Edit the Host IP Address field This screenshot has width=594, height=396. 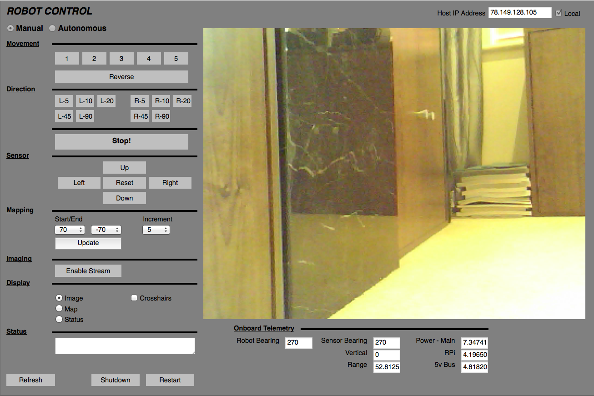pos(519,13)
